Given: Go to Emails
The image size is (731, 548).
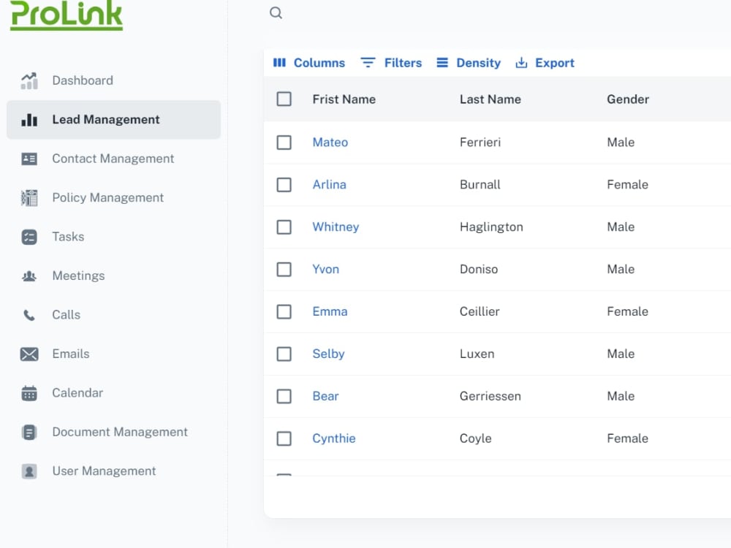Looking at the screenshot, I should tap(70, 354).
